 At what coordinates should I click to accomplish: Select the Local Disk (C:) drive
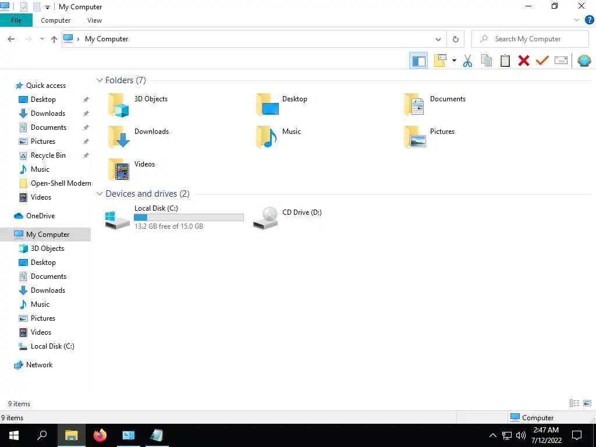[x=174, y=219]
